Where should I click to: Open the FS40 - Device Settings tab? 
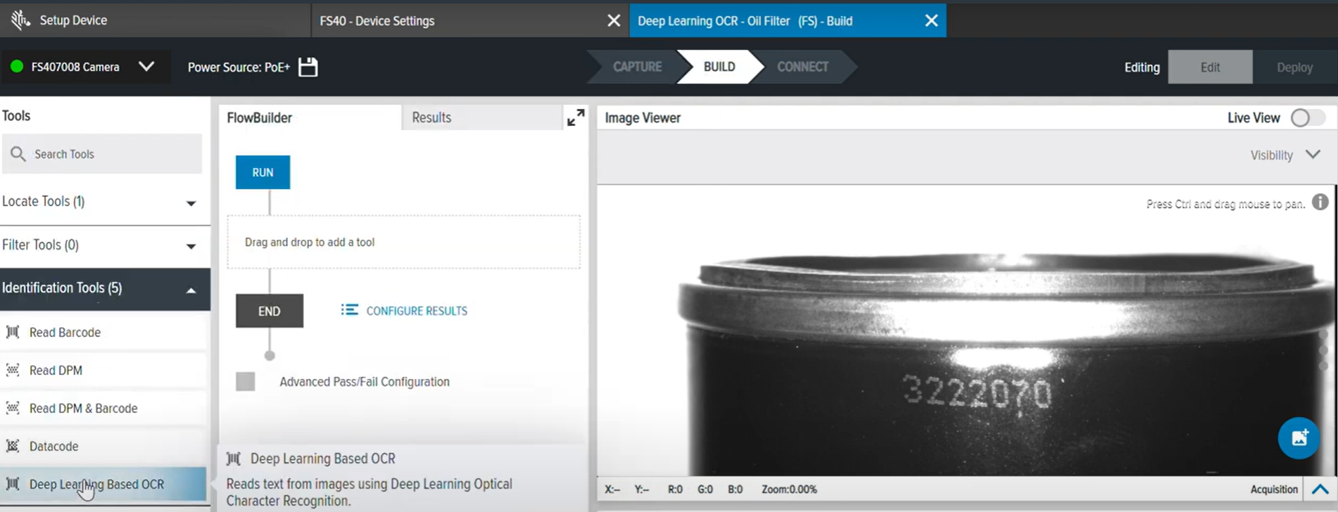pos(377,21)
